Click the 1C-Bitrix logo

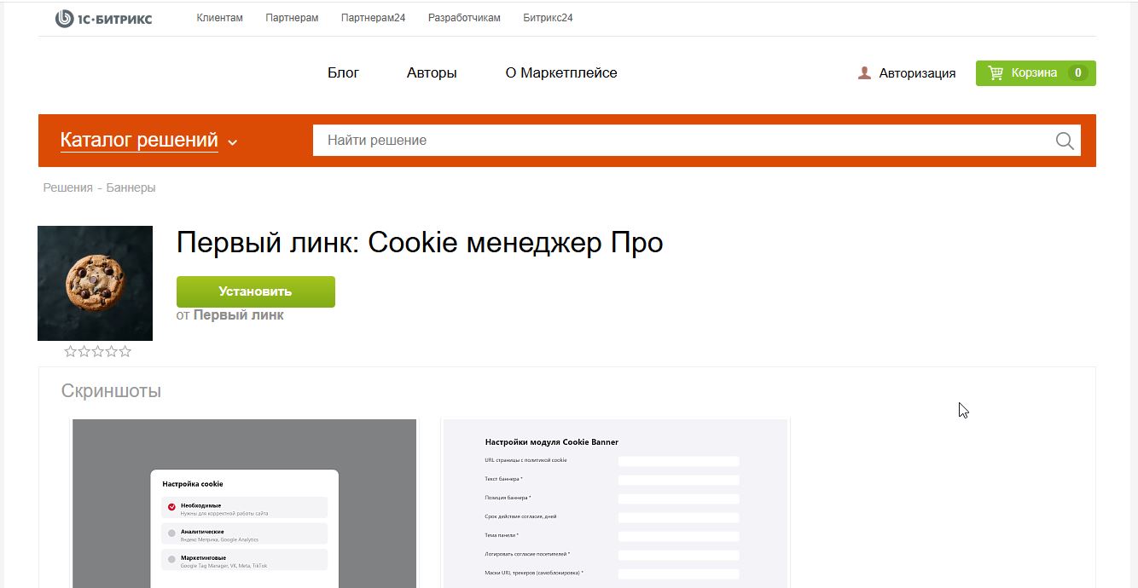click(x=104, y=18)
